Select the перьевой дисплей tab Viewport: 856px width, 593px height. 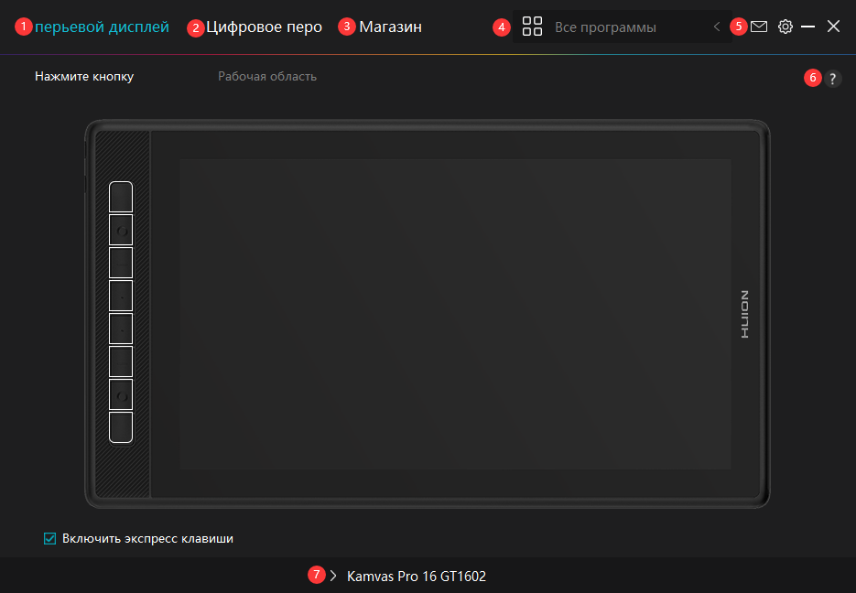coord(102,27)
